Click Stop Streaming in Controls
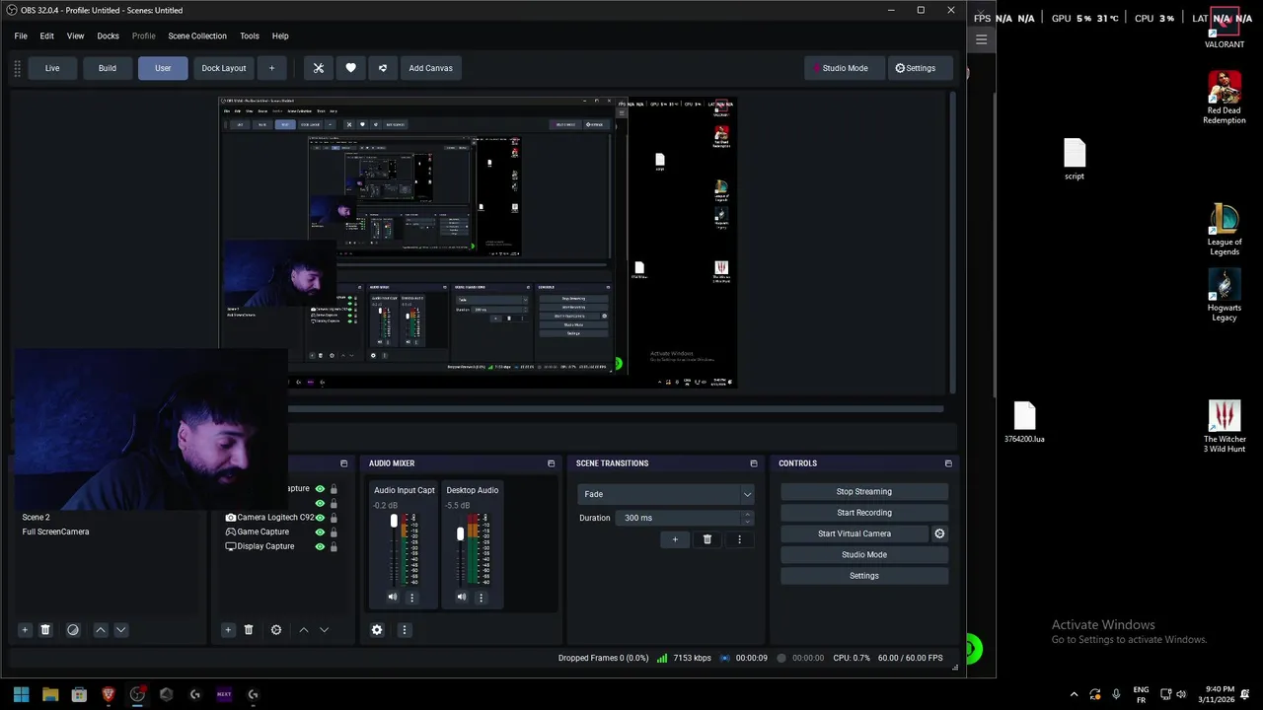This screenshot has width=1263, height=710. pyautogui.click(x=864, y=491)
